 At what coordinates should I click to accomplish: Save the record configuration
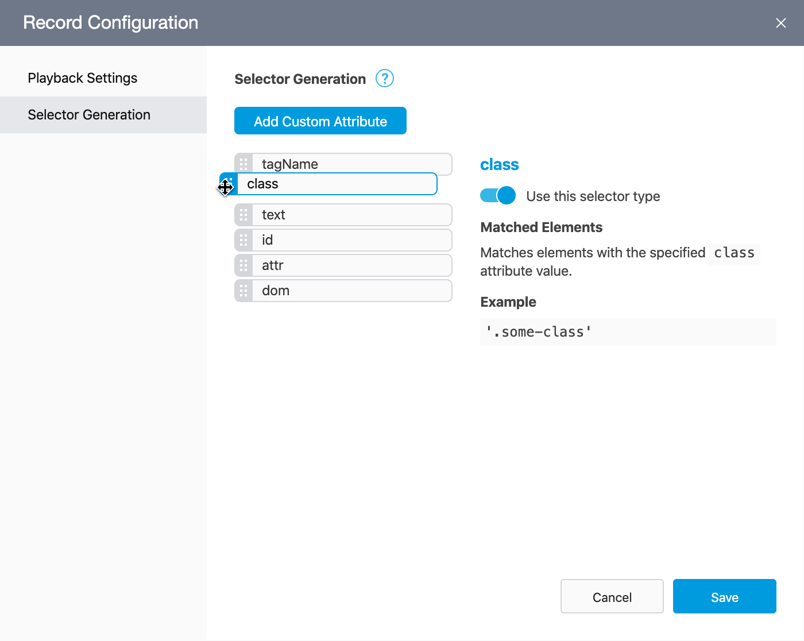point(724,597)
